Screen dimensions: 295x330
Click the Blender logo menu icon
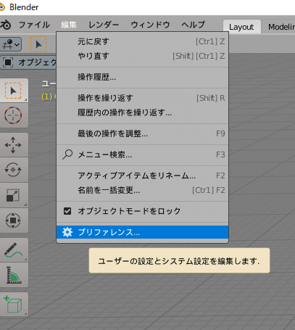pyautogui.click(x=5, y=25)
